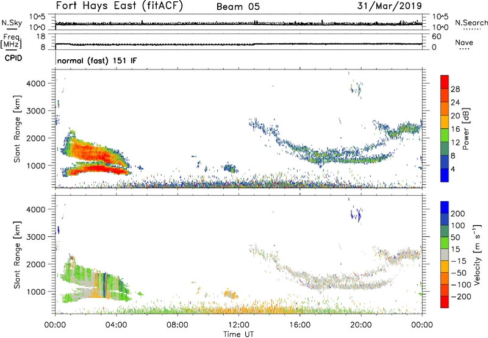Click the '18' frequency axis value
488x338 pixels.
(41, 37)
